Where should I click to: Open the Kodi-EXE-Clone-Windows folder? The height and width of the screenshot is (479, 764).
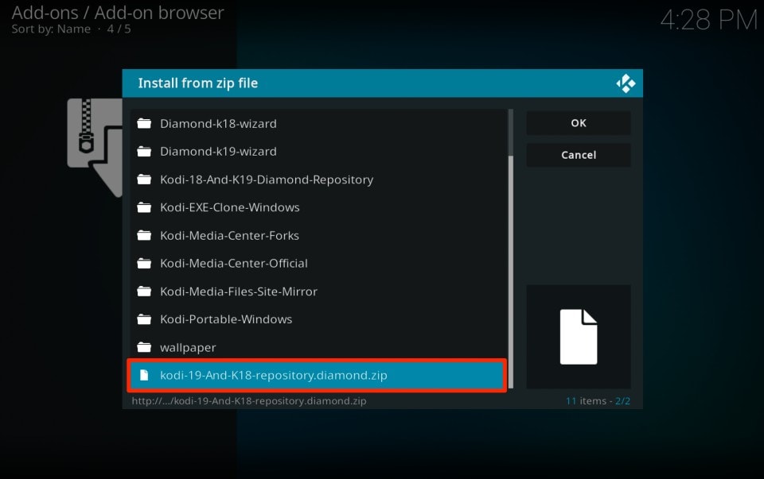318,207
